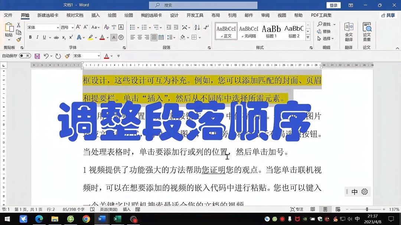Switch to the 插入 ribbon tab

[x=95, y=15]
